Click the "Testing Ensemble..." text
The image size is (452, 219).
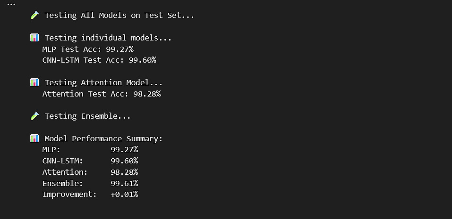(87, 116)
